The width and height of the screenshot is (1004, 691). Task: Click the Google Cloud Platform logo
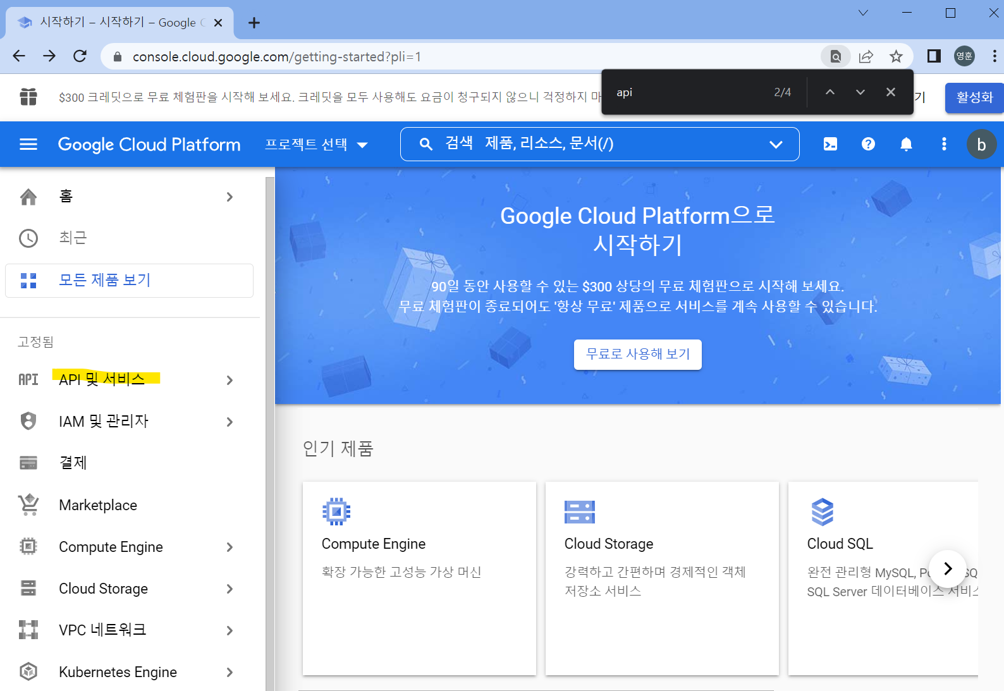(149, 144)
